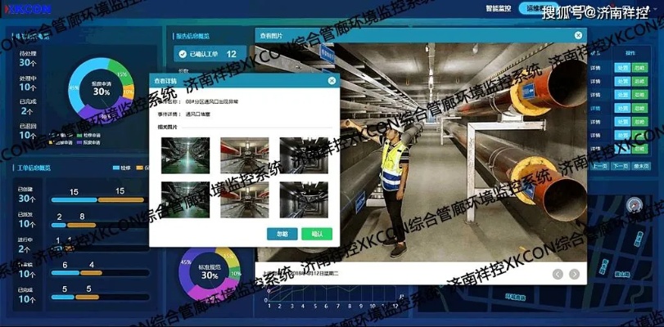Open the green-lit tunnel thumbnail in the bottom row
Image resolution: width=664 pixels, height=327 pixels.
[x=186, y=199]
